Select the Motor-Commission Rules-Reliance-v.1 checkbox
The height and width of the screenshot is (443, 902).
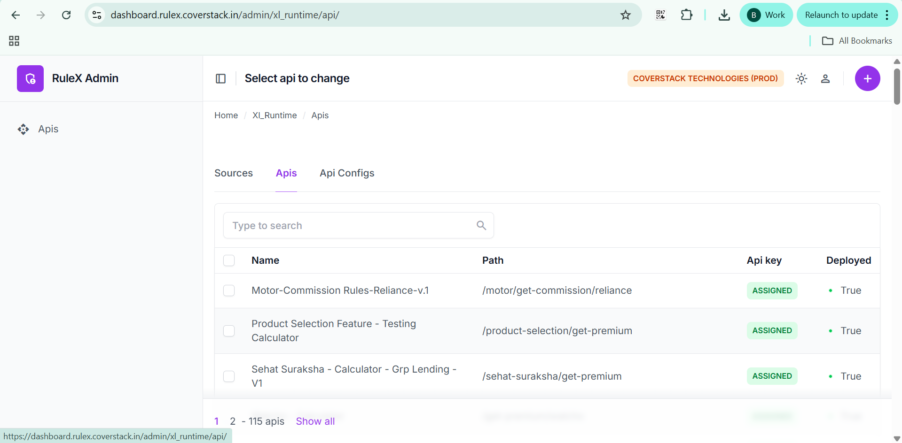(x=229, y=290)
